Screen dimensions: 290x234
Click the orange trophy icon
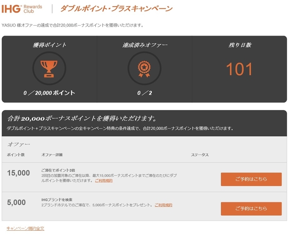(x=49, y=69)
